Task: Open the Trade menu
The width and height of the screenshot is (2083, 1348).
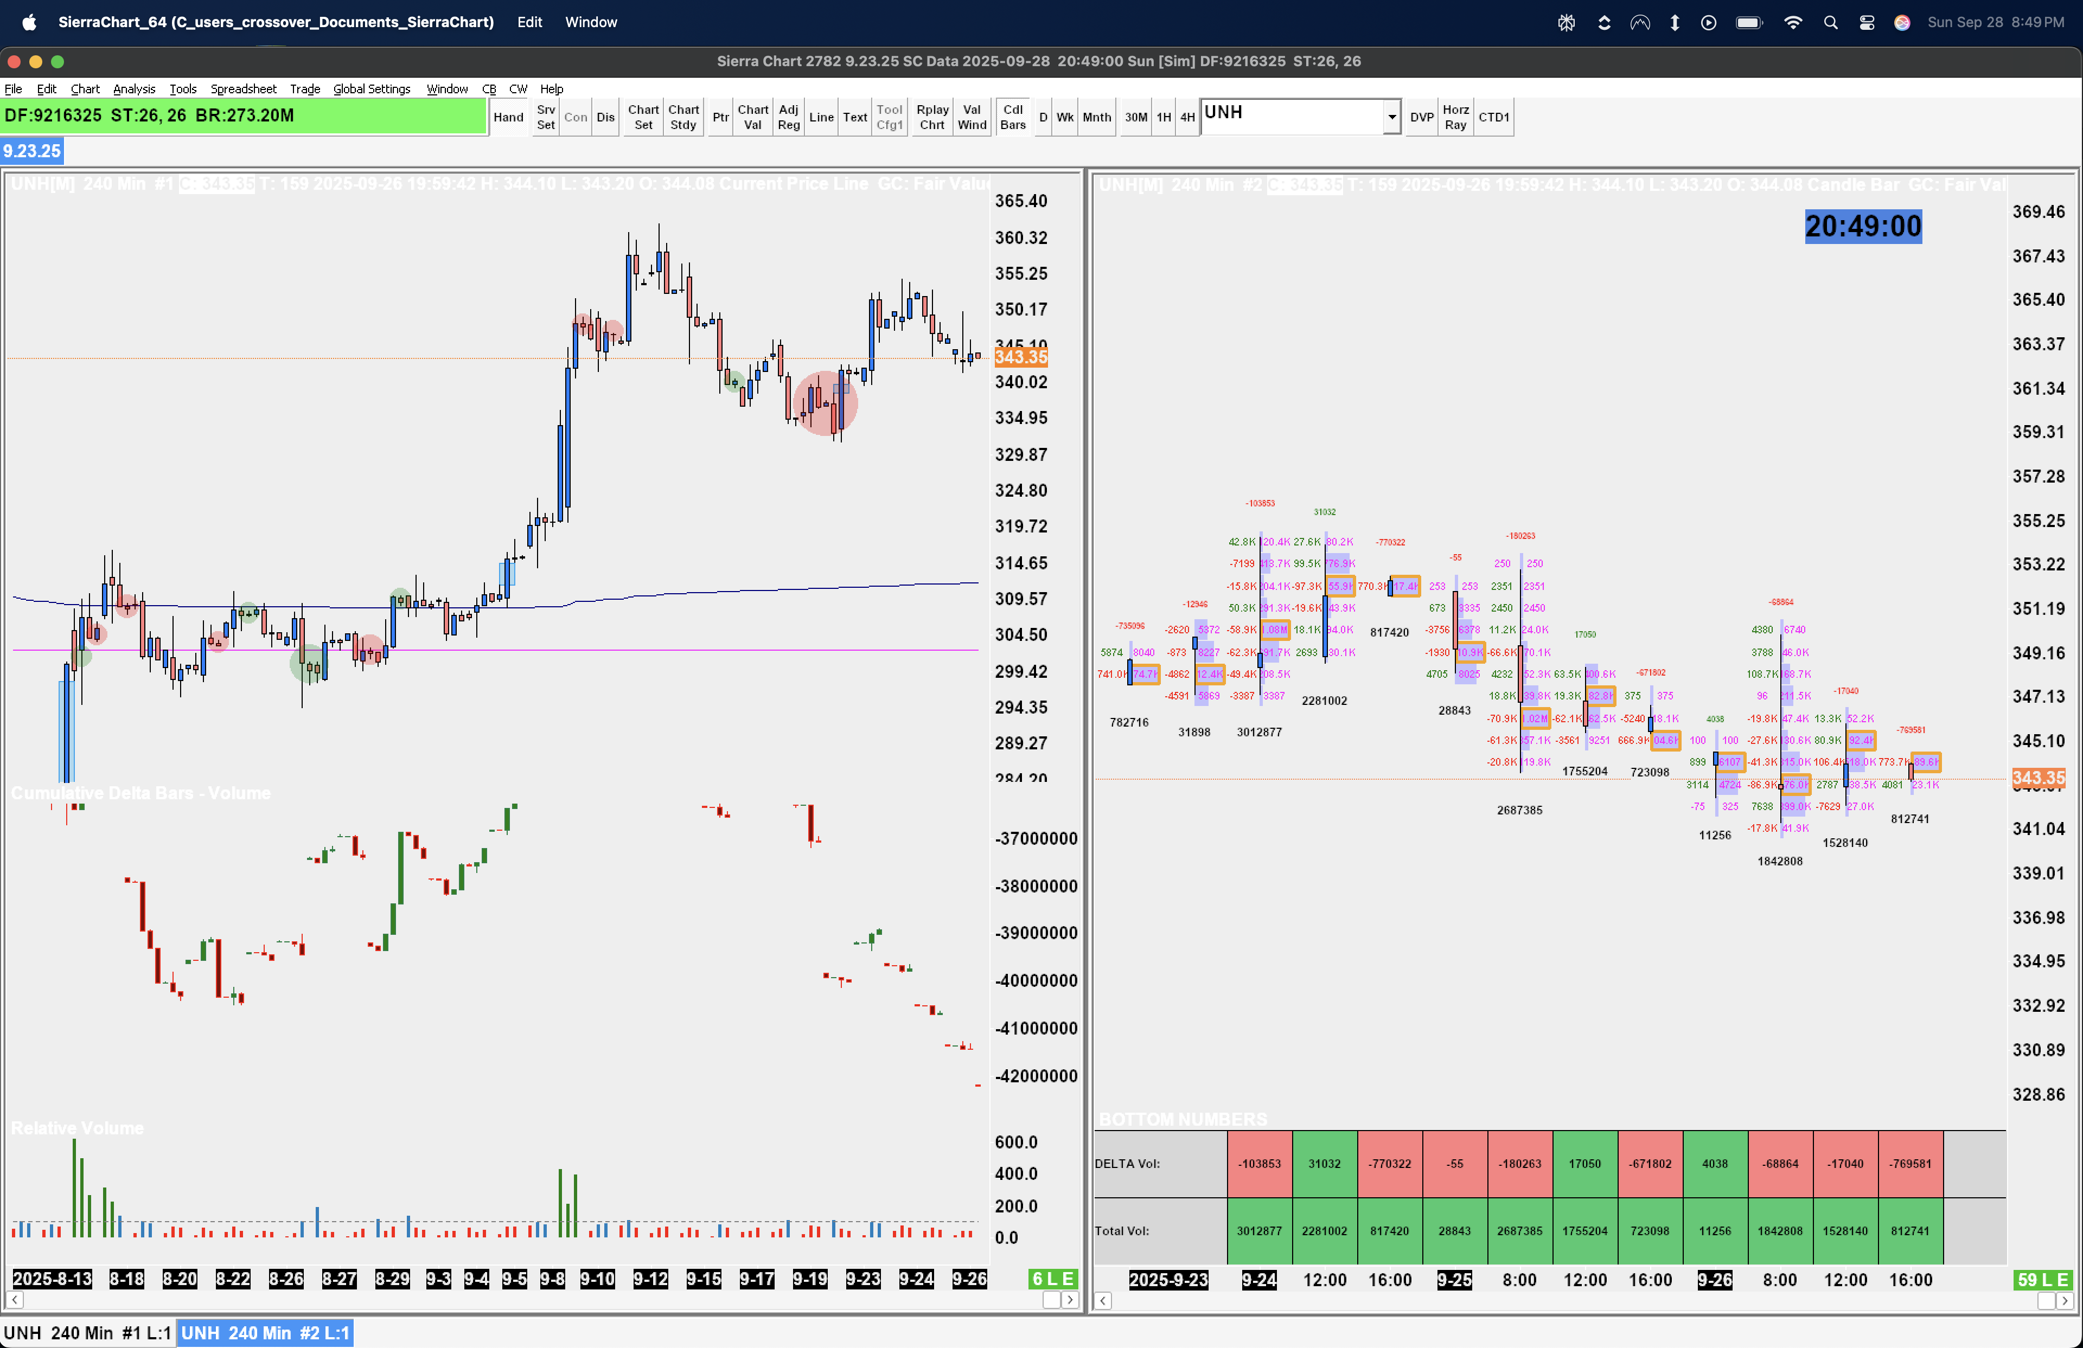Action: (x=304, y=89)
